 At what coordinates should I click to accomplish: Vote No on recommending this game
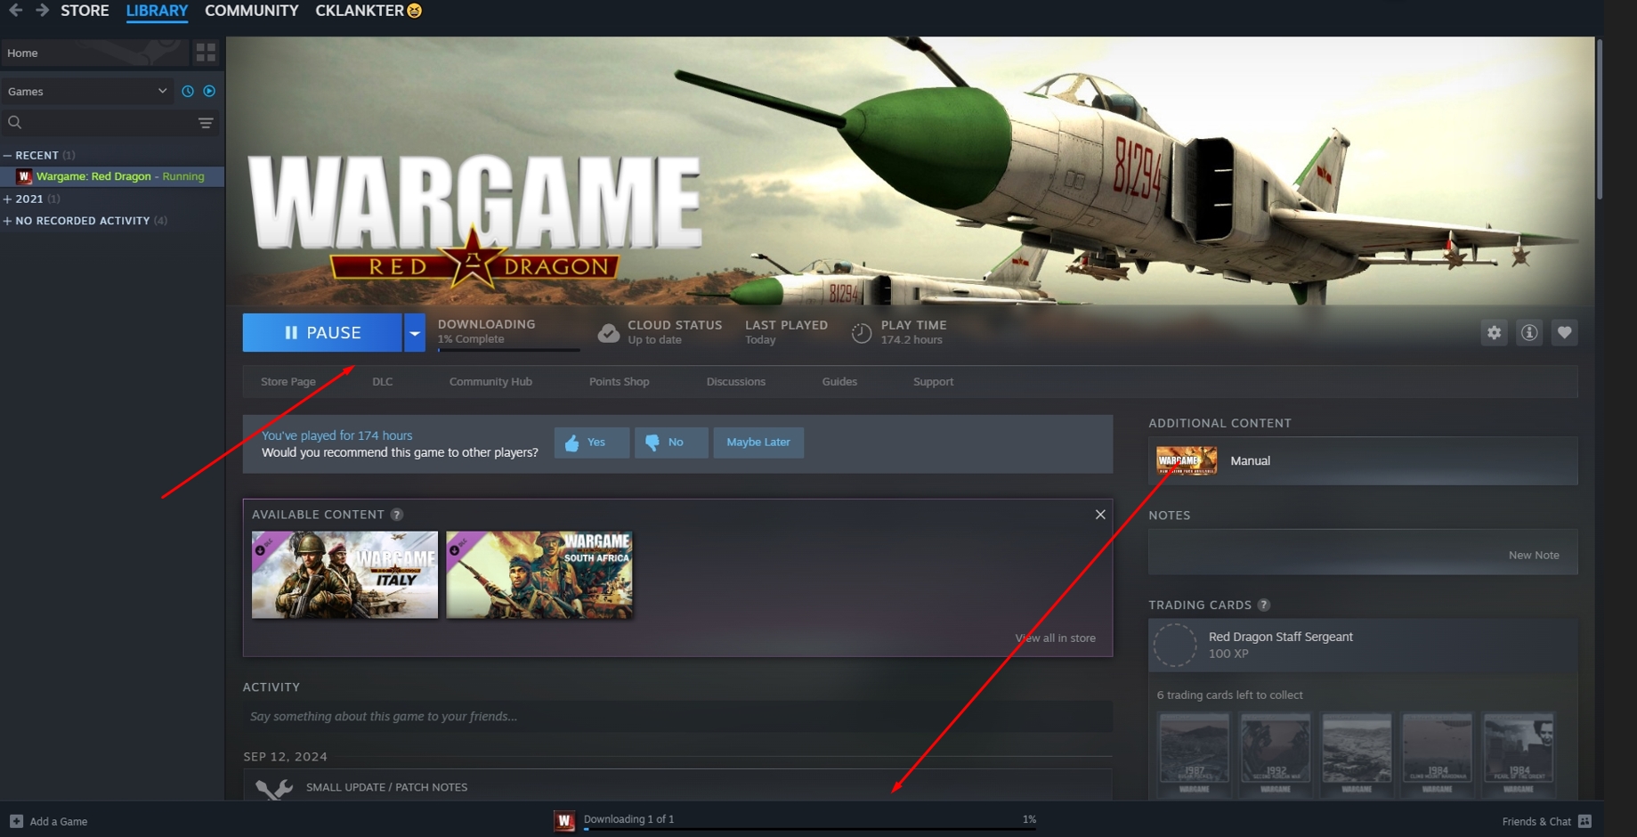click(x=670, y=443)
